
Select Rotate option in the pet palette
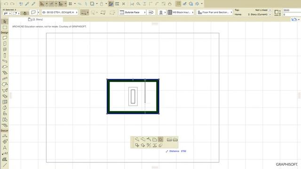143,146
